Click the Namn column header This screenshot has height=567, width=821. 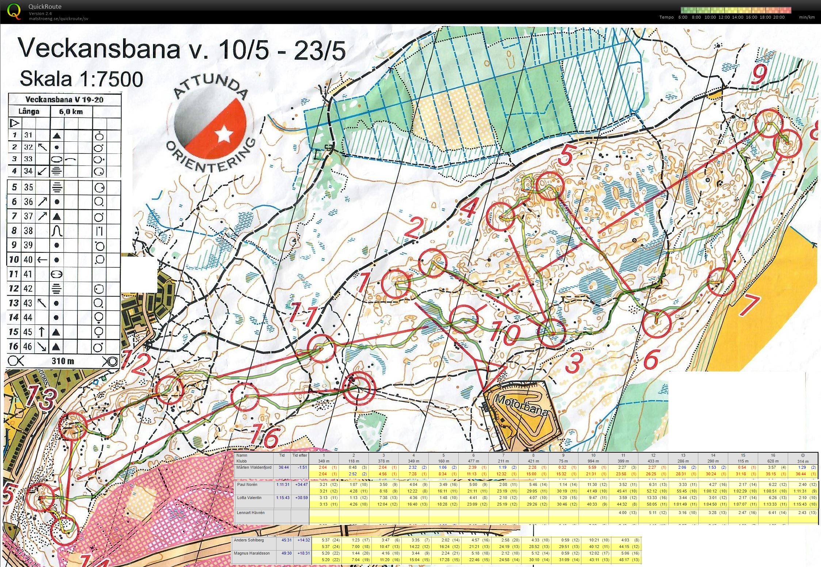click(x=242, y=455)
